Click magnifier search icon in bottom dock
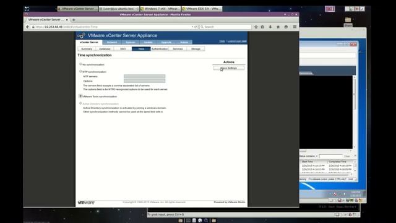The width and height of the screenshot is (396, 223). point(206,221)
